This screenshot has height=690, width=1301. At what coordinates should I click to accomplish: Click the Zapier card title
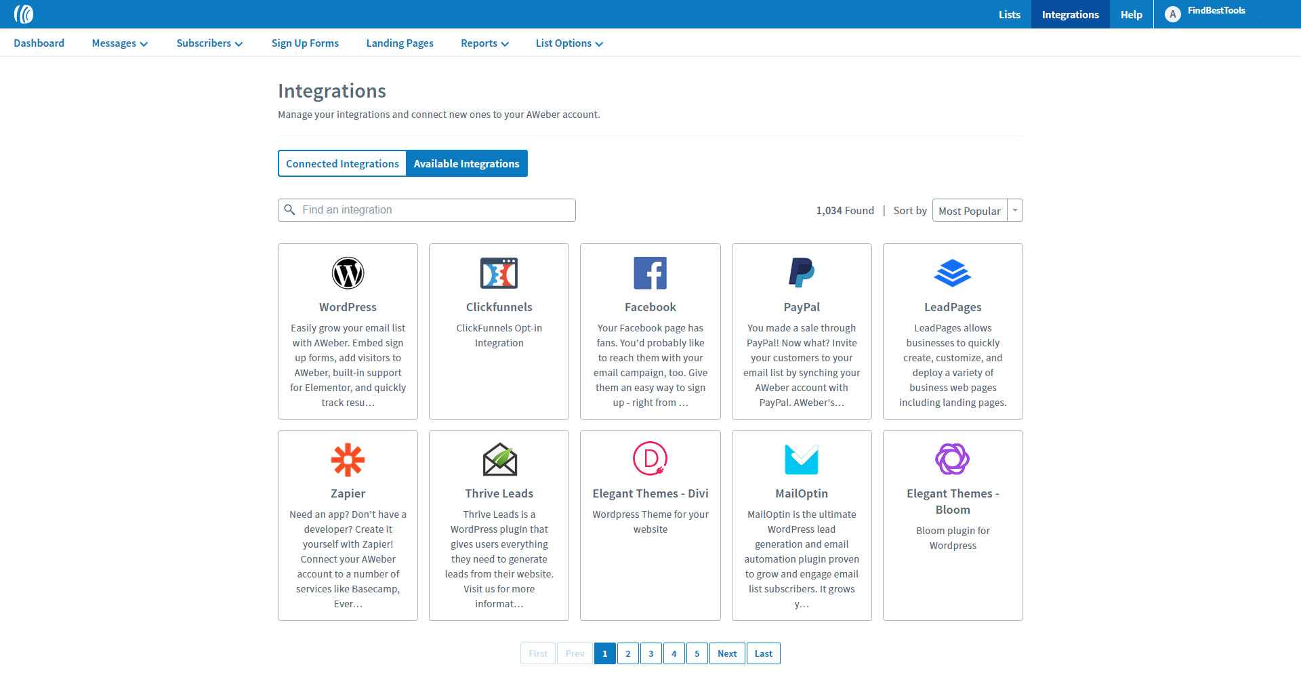(x=348, y=493)
